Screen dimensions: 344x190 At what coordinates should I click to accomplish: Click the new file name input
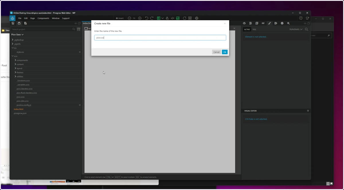coord(160,37)
